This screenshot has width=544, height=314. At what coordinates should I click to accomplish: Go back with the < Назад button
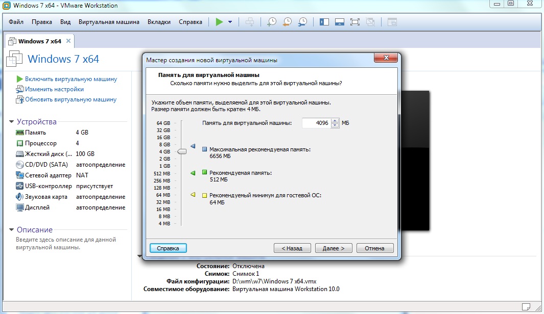[292, 248]
